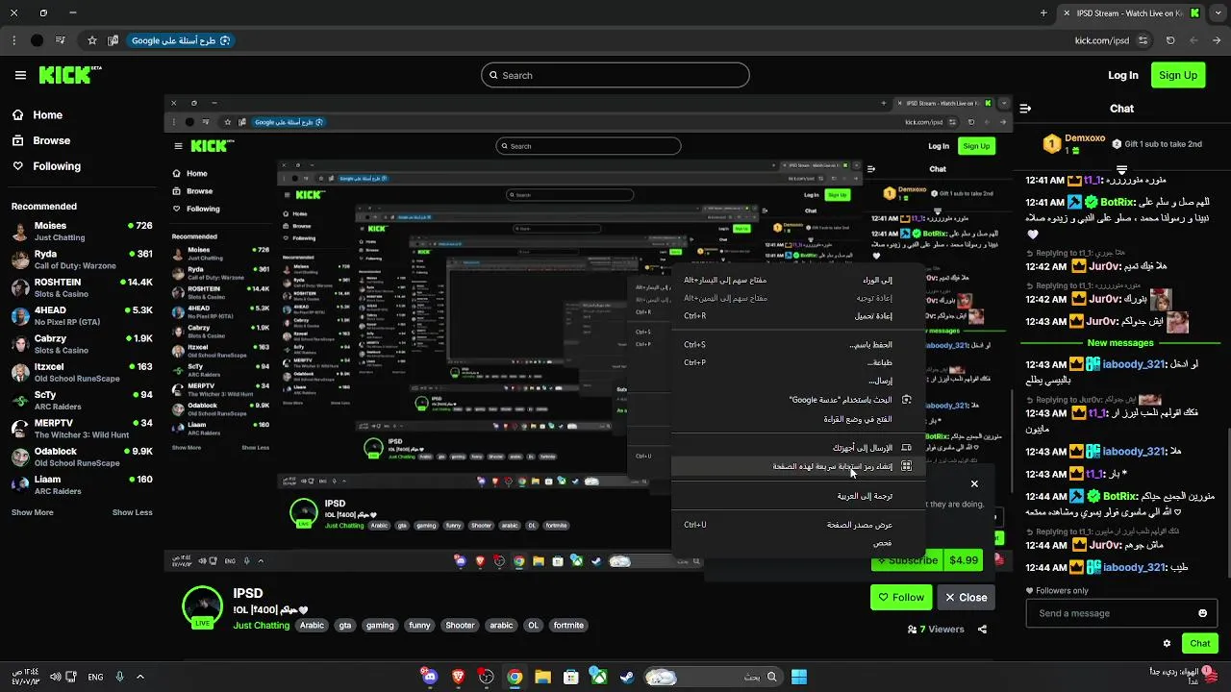
Task: Open recommended channel Odablock
Action: [82, 457]
